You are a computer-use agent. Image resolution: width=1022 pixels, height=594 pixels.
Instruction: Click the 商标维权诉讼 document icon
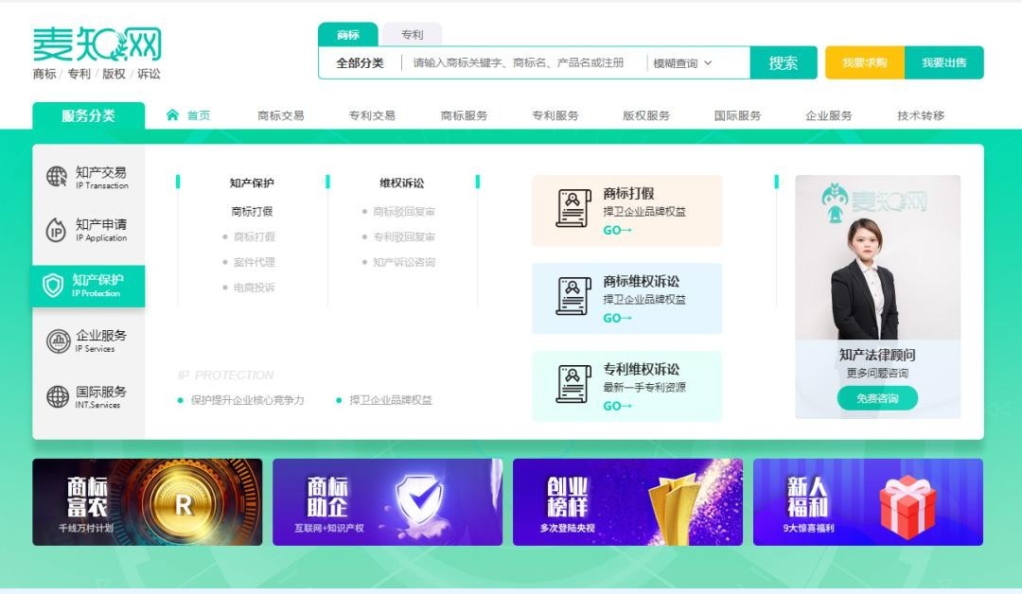[x=573, y=296]
